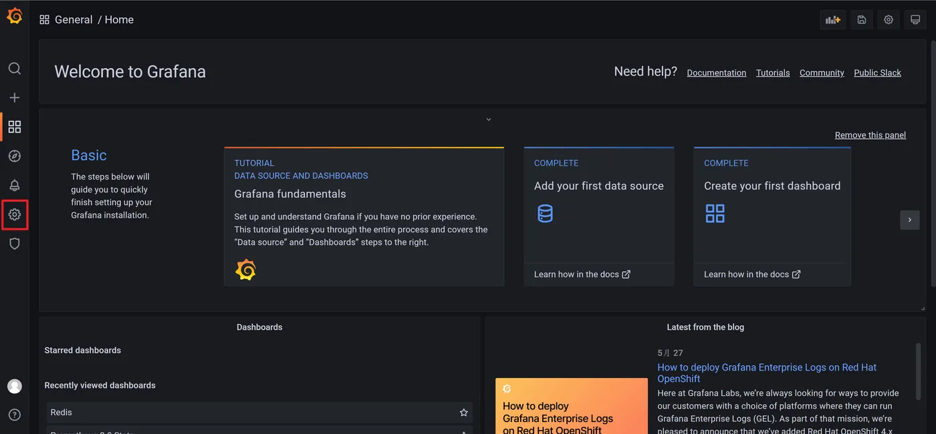Click the Welcome to Grafana heading
936x434 pixels.
[x=130, y=71]
